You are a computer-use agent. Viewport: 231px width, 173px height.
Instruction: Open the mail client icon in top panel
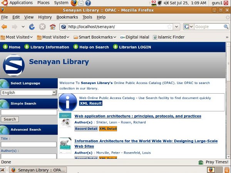(x=81, y=3)
